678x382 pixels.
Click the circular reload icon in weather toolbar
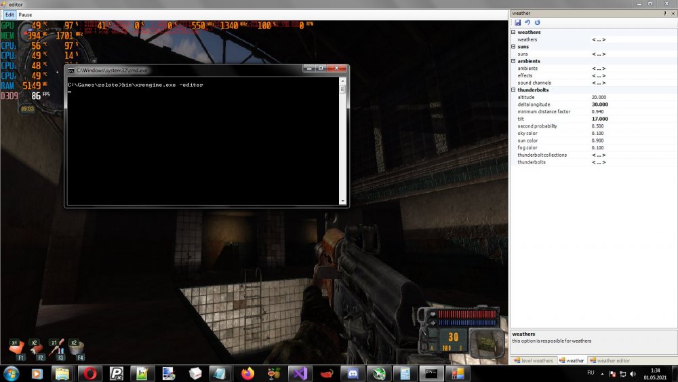[538, 22]
